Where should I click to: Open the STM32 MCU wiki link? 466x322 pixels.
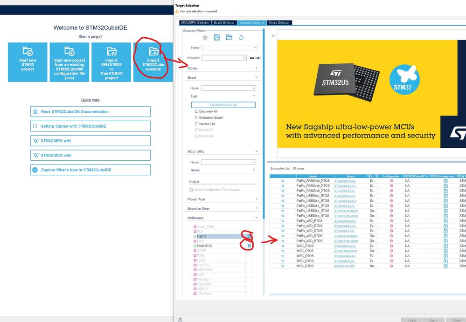coord(90,155)
